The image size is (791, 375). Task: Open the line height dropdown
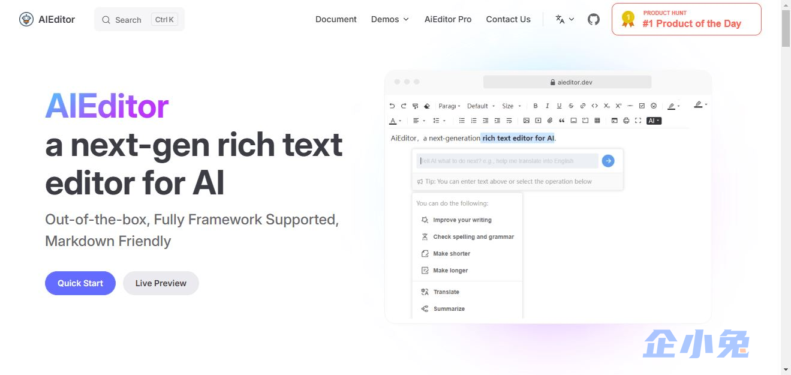point(439,121)
